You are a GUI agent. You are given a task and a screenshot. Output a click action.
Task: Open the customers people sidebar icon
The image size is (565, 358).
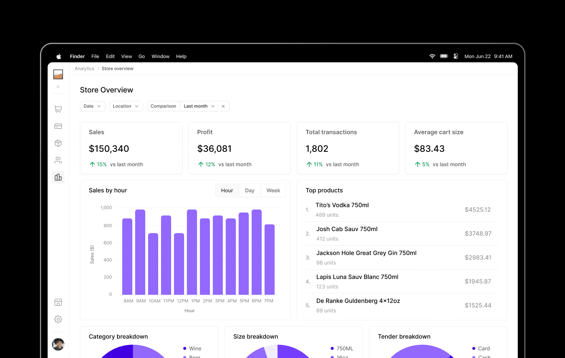coord(58,160)
